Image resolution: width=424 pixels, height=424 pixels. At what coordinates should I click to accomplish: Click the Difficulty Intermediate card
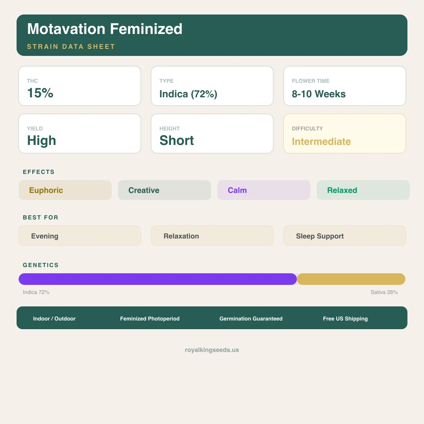click(345, 134)
